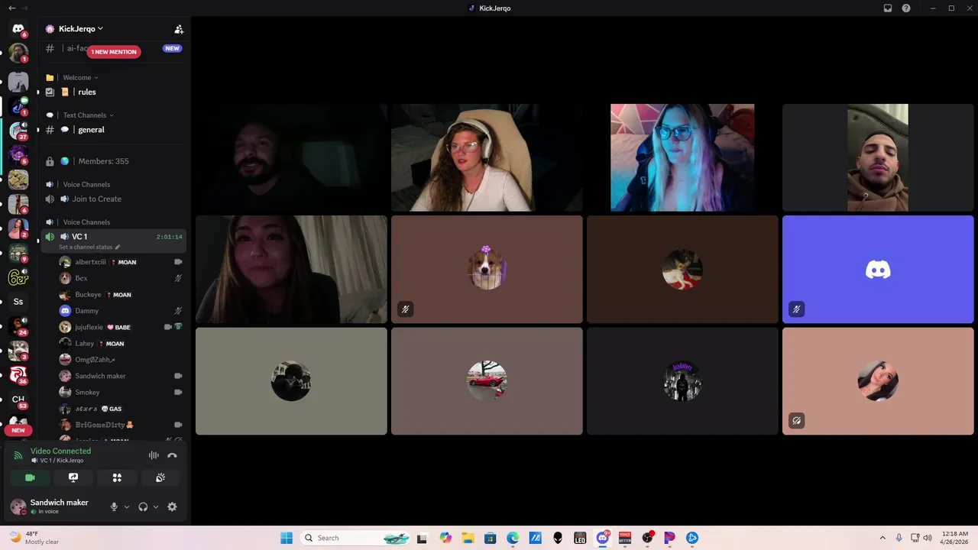Click the red NEW unread indicator in server list
Viewport: 978px width, 550px height.
point(18,430)
